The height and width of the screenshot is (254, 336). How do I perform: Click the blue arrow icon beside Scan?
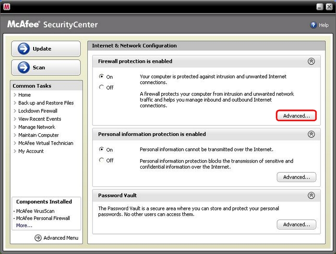tap(24, 68)
